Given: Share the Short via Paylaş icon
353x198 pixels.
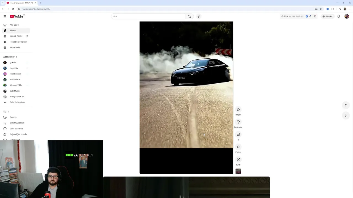Looking at the screenshot, I should click(238, 147).
